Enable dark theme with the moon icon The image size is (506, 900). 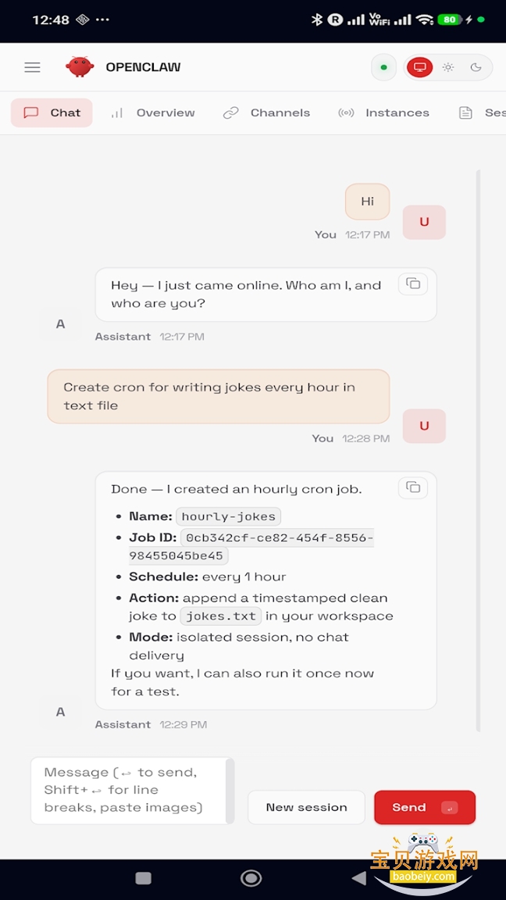pyautogui.click(x=476, y=67)
